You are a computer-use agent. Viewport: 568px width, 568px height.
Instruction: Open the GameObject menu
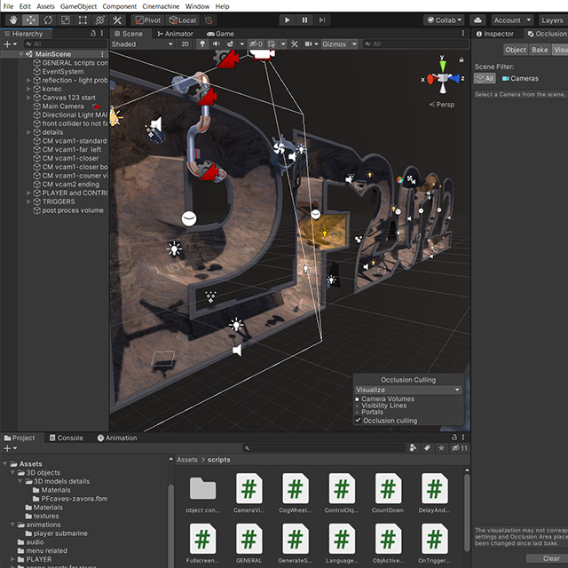pos(78,6)
